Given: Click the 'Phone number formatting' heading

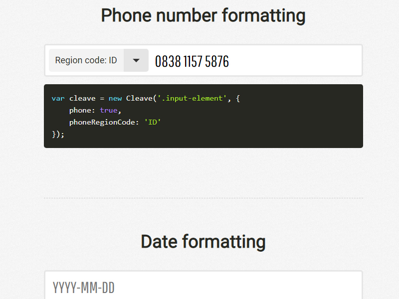Looking at the screenshot, I should 203,15.
